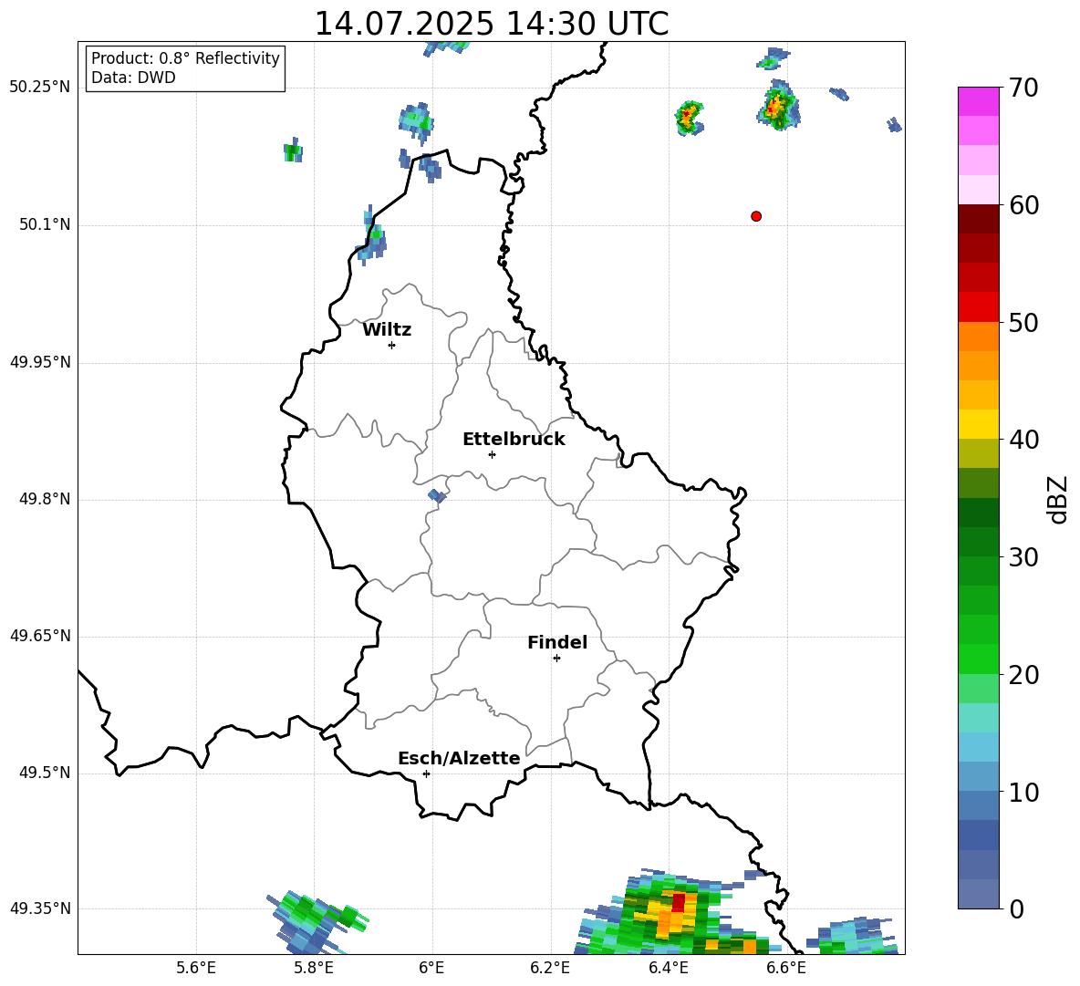Click the 'Data: DWD' text

point(133,78)
